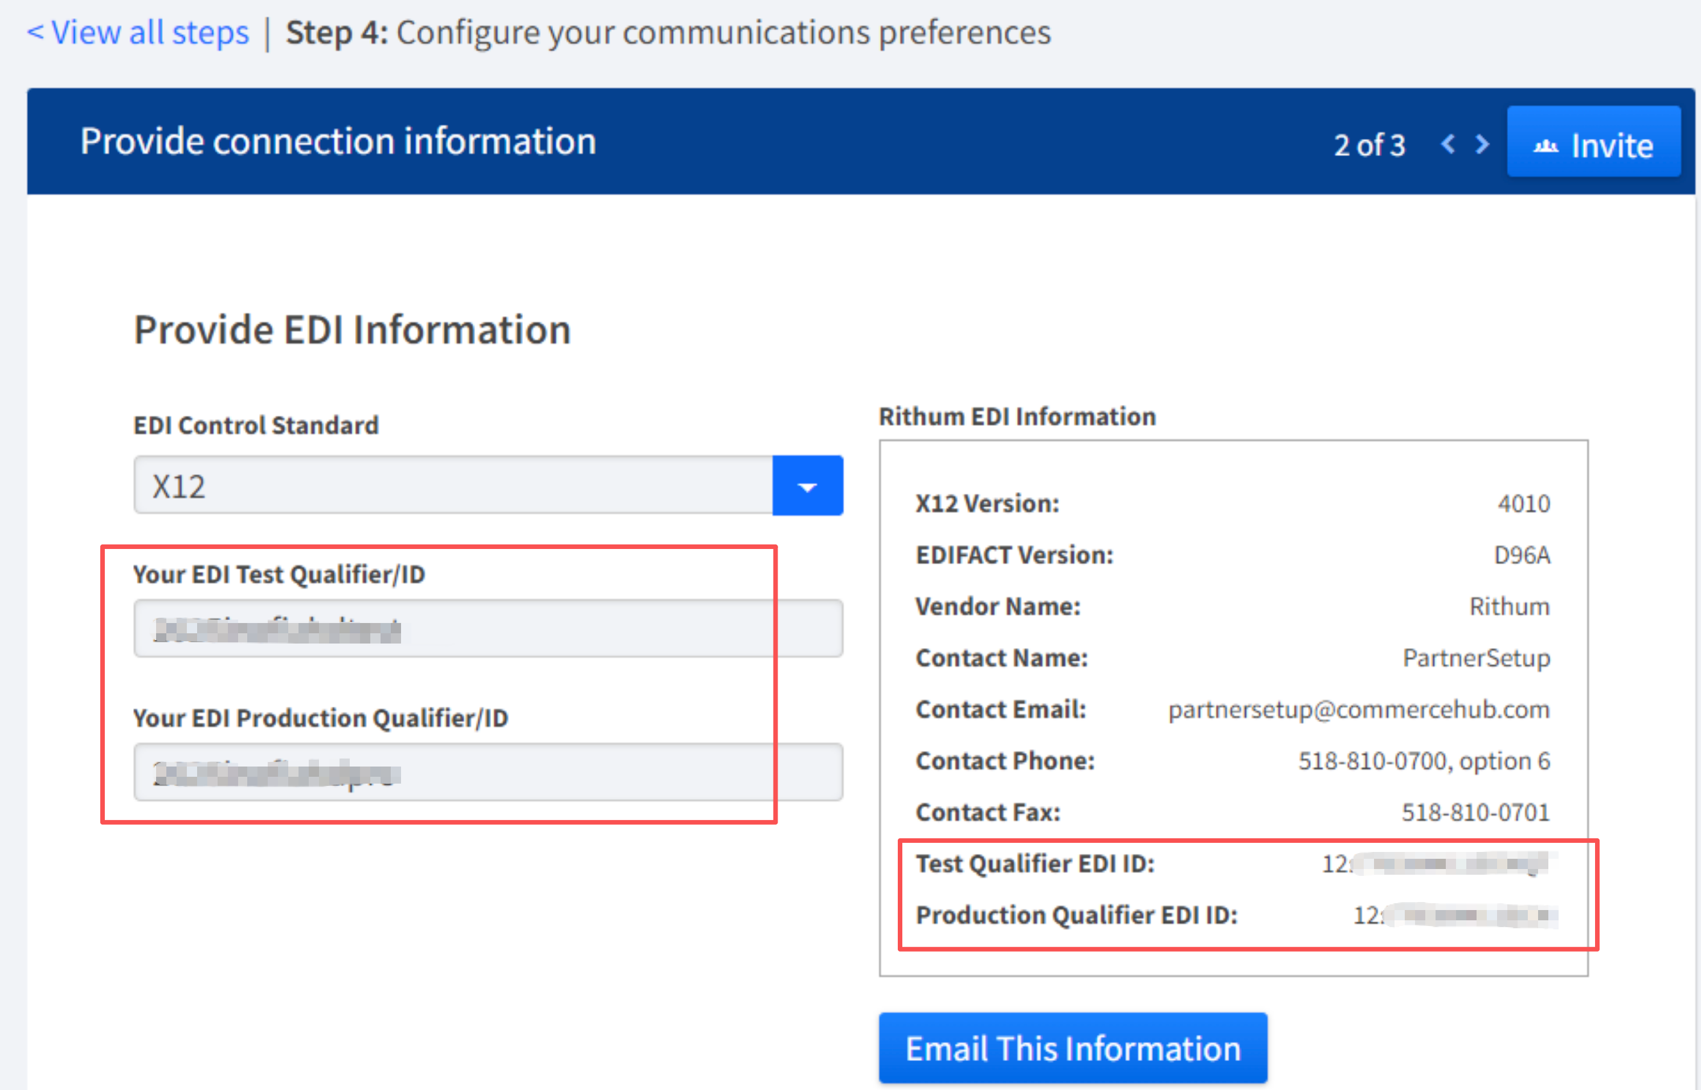Focus the EDI Test Qualifier/ID input
Viewport: 1701px width, 1090px height.
point(487,629)
